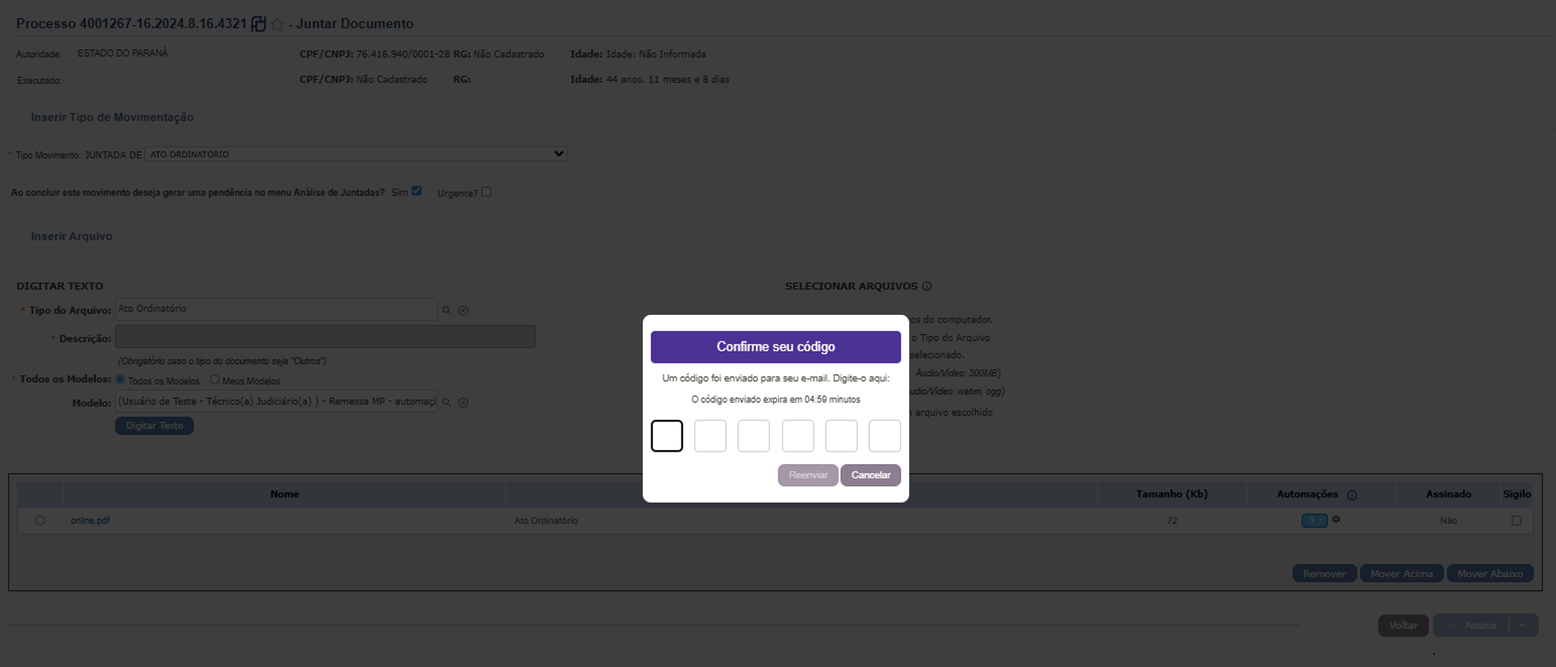Focus the first code digit box

[x=667, y=436]
